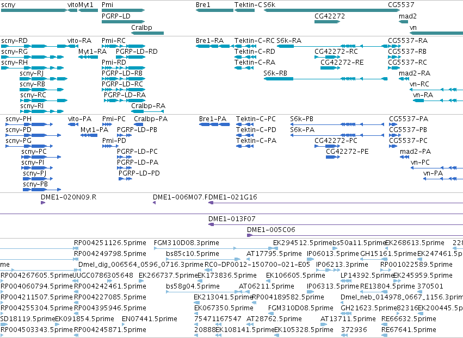Select EST bs58g04.5prime

(x=193, y=287)
